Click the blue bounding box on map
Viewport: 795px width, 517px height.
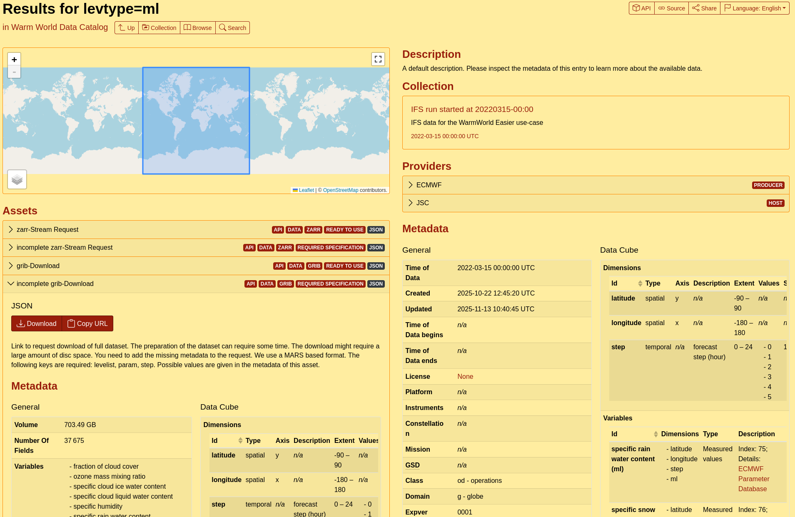[x=196, y=121]
